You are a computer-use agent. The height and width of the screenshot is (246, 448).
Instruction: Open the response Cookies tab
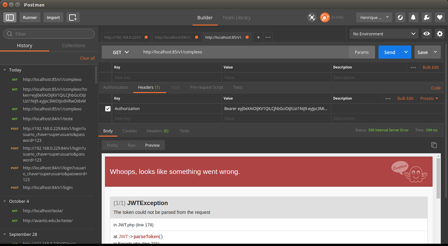130,131
